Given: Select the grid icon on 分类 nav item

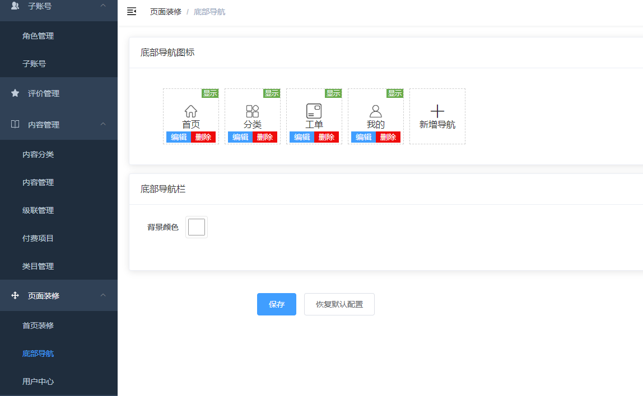Looking at the screenshot, I should click(x=252, y=110).
